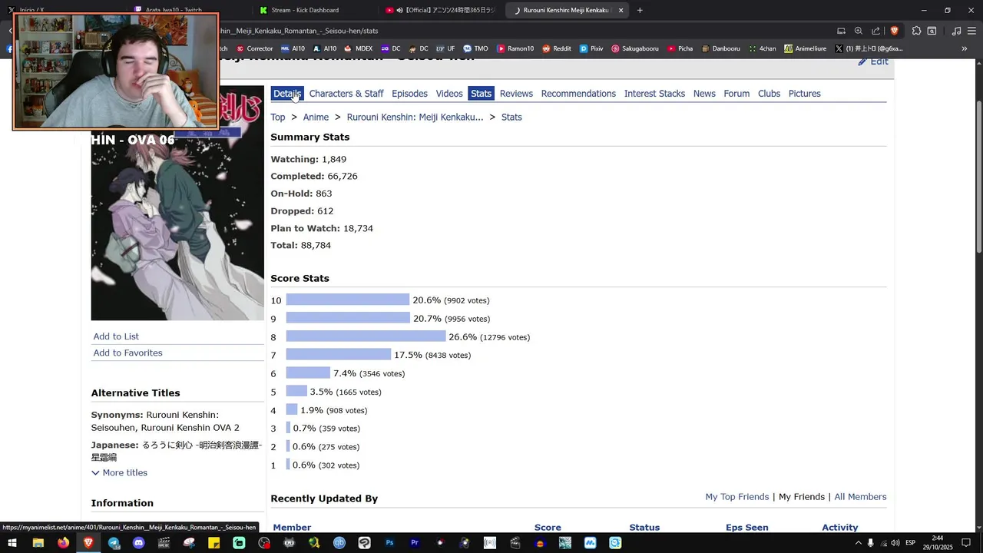The image size is (983, 553).
Task: Click the score 10 bar at 20.6%
Action: pyautogui.click(x=348, y=300)
